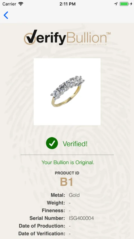Click the 2:11 PM clock
The image size is (134, 239).
pyautogui.click(x=67, y=4)
